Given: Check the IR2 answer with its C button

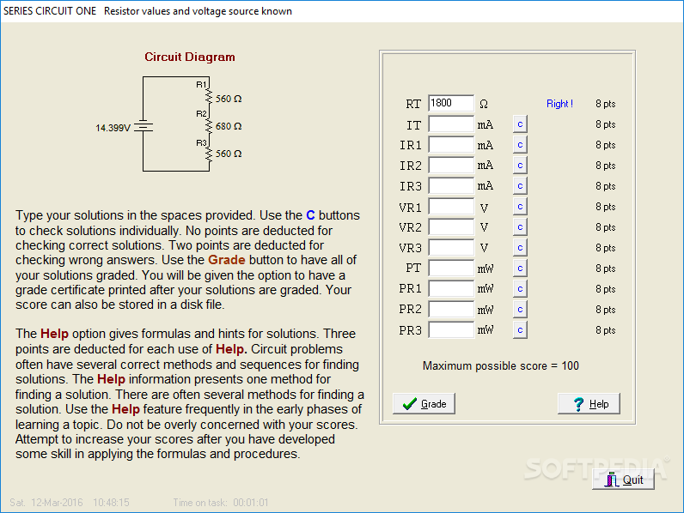Looking at the screenshot, I should (x=520, y=166).
